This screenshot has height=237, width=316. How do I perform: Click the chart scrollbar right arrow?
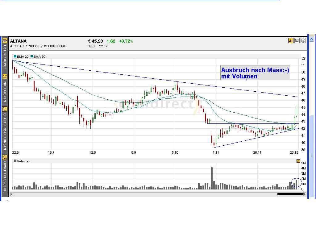[305, 194]
